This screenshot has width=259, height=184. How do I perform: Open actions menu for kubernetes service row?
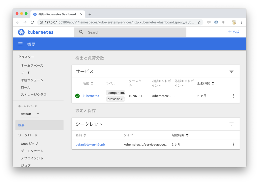(x=233, y=96)
